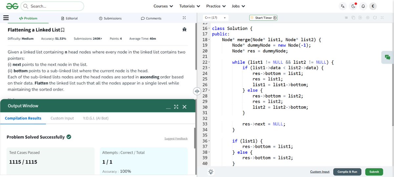Click line 19 in the code editor

[x=272, y=45]
